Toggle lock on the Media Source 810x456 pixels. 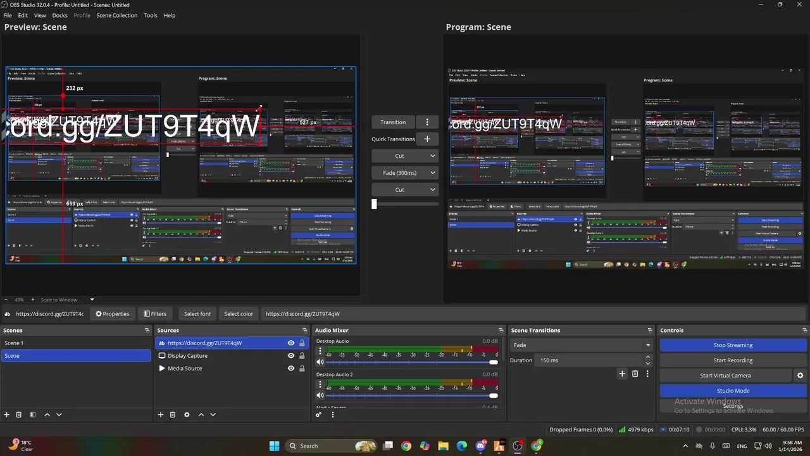pyautogui.click(x=302, y=369)
